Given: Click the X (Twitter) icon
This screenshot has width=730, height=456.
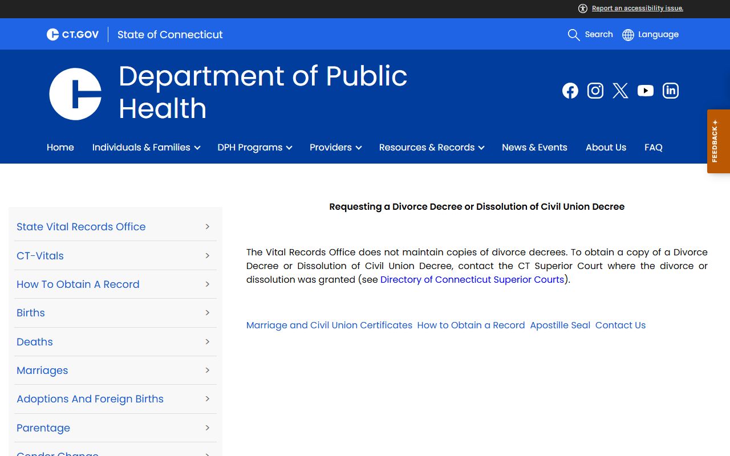Looking at the screenshot, I should (x=620, y=91).
